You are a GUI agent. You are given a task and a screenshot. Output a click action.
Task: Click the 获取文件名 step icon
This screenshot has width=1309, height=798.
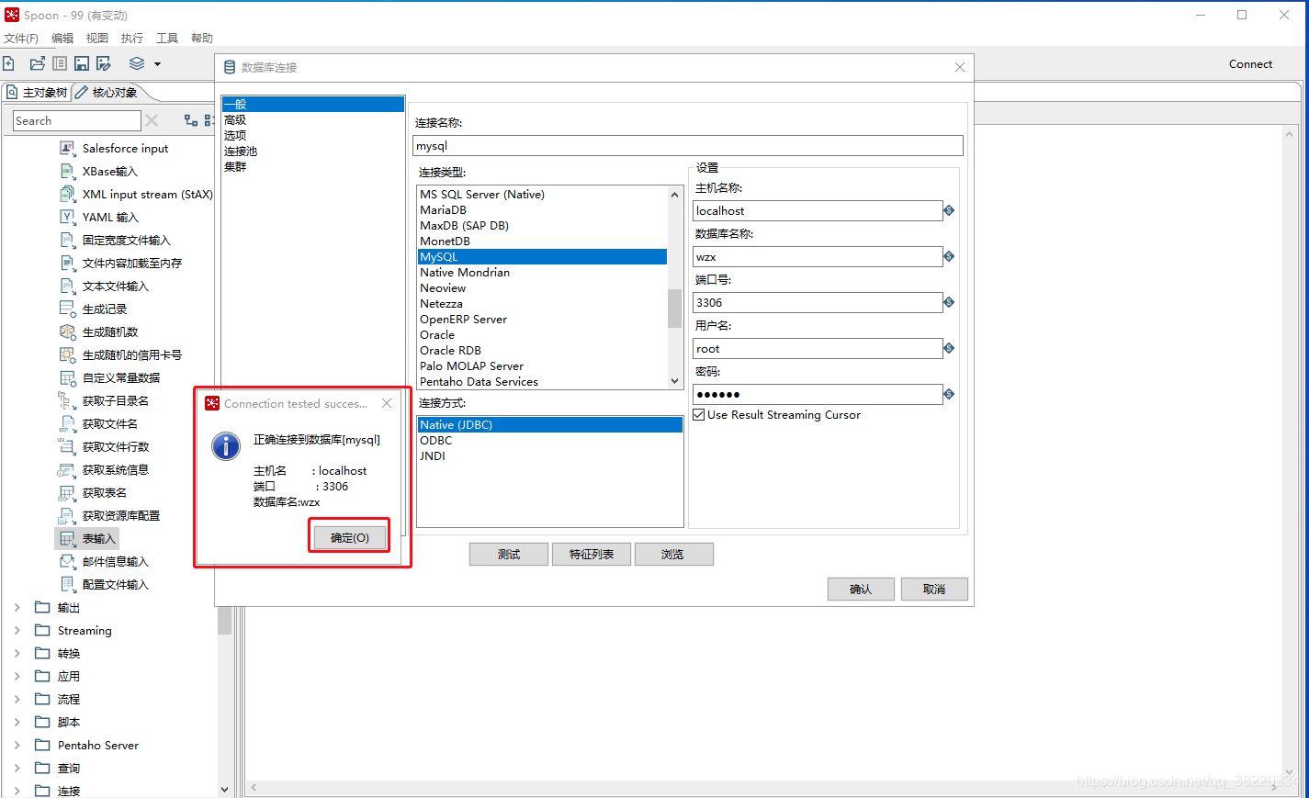coord(67,423)
